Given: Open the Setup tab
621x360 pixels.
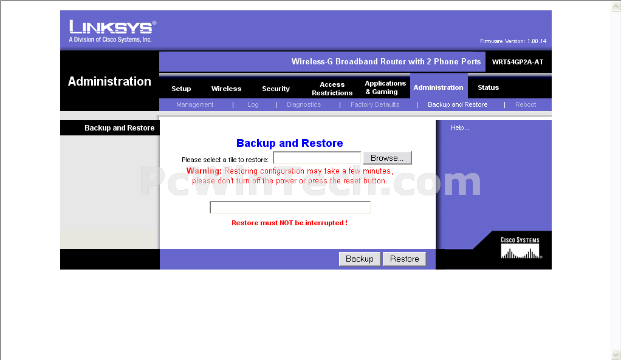Looking at the screenshot, I should pos(181,89).
